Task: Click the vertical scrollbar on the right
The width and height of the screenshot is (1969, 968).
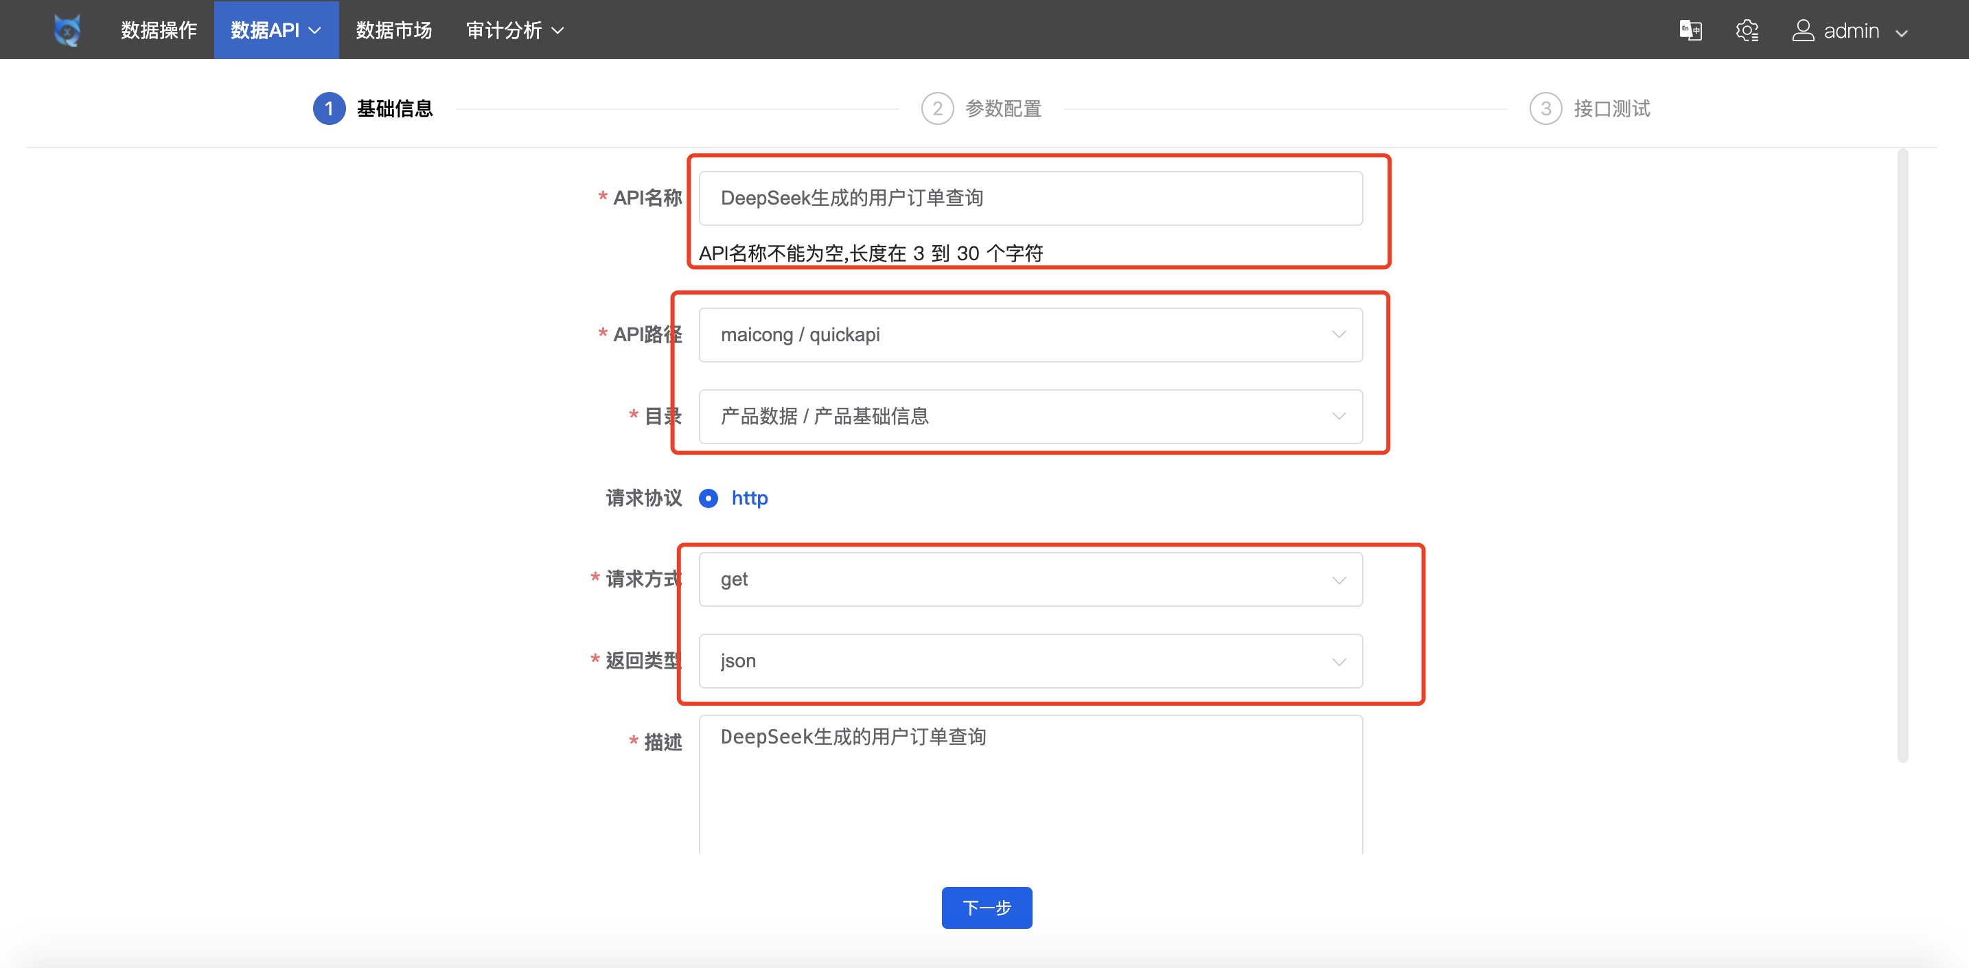Action: pyautogui.click(x=1902, y=456)
